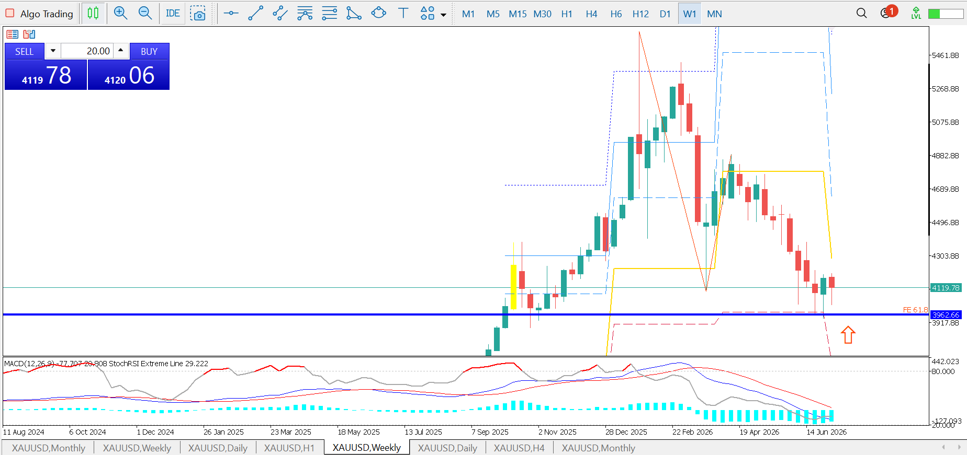This screenshot has width=967, height=455.
Task: Open the XAUUSD,H4 tab
Action: [519, 448]
